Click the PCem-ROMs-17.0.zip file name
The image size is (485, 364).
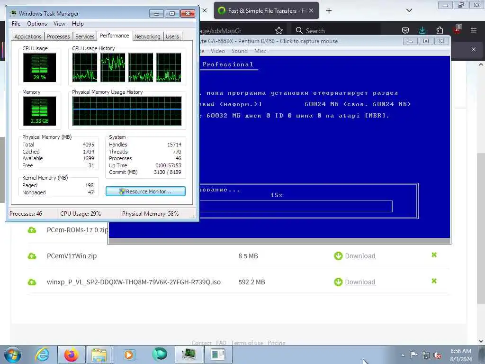(77, 230)
